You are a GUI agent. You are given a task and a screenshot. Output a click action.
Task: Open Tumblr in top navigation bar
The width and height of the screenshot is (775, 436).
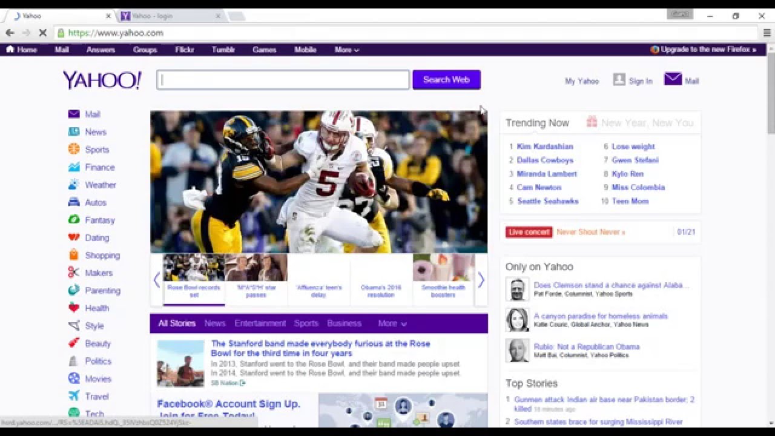pyautogui.click(x=223, y=50)
